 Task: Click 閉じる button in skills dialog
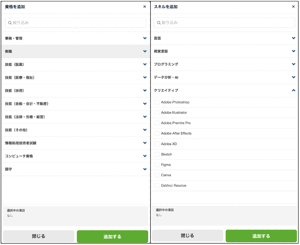[187, 236]
